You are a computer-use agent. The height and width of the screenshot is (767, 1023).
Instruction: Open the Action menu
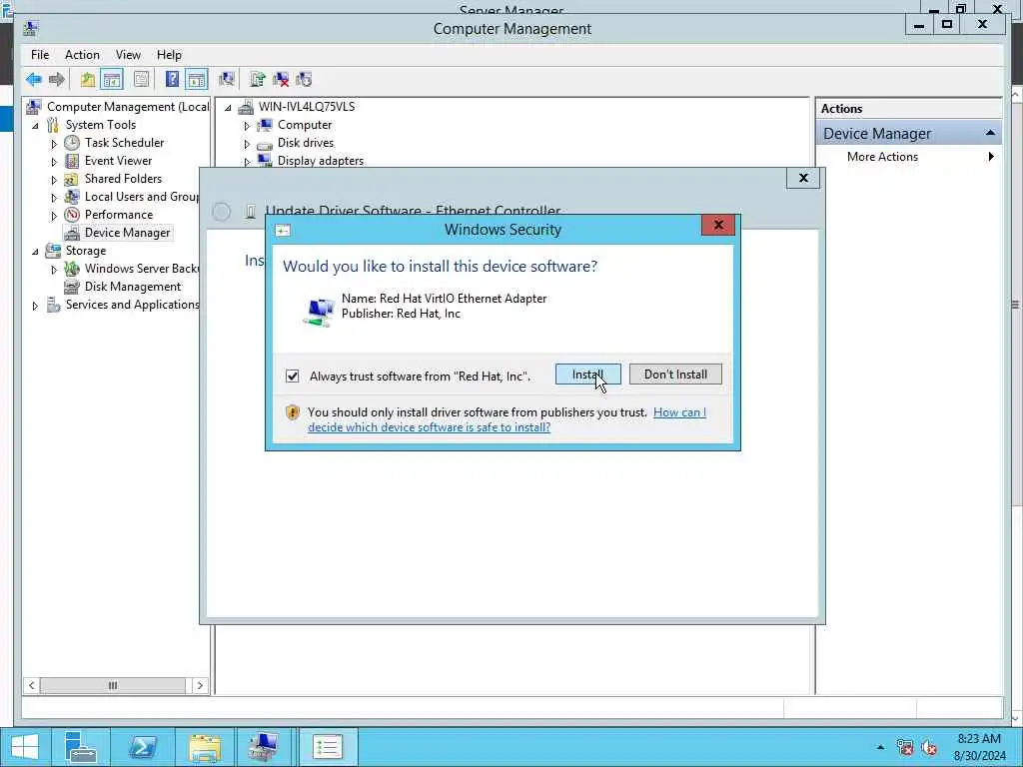click(82, 55)
